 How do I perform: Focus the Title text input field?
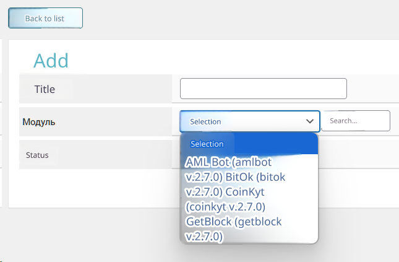(263, 89)
